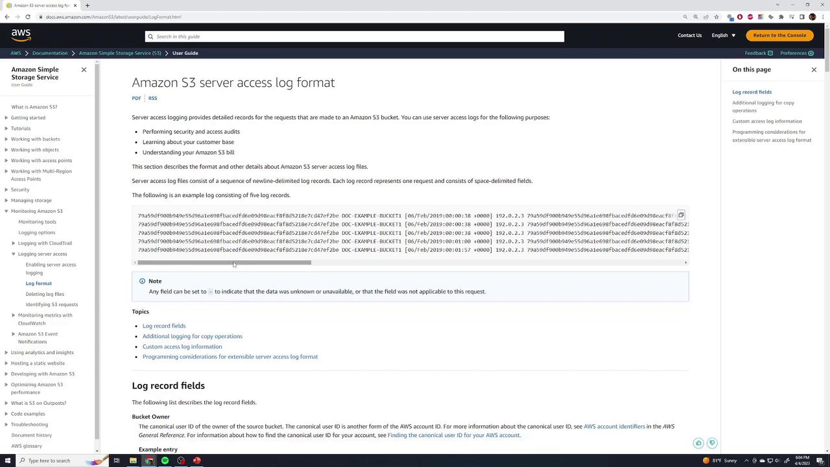Expand Using analytics and insights
This screenshot has height=467, width=830.
coord(6,353)
